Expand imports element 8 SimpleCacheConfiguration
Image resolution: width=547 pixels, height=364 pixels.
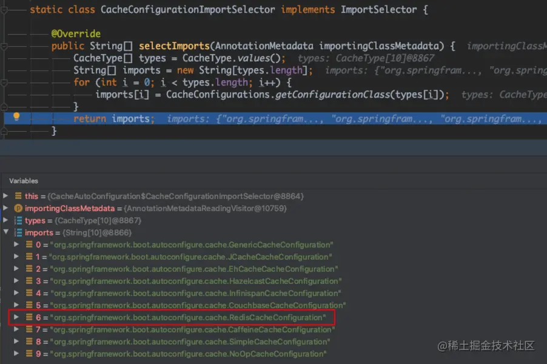tap(16, 342)
